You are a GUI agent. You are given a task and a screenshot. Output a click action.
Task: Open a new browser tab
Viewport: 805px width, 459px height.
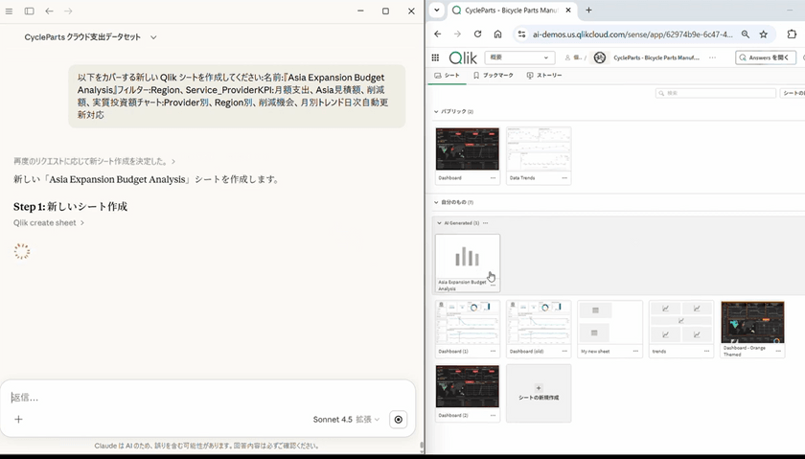point(588,10)
